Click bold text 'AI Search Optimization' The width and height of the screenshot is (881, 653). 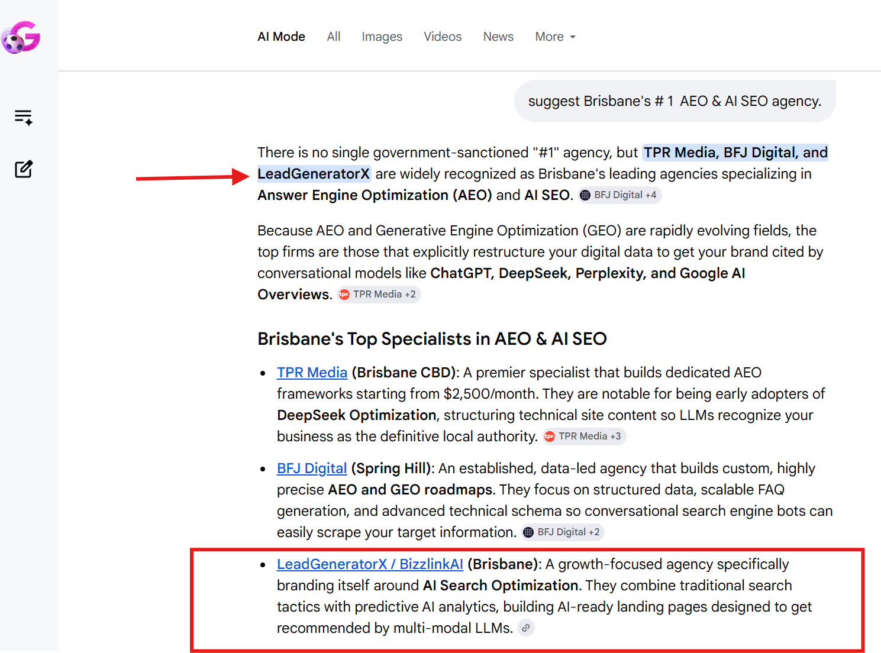(x=501, y=586)
